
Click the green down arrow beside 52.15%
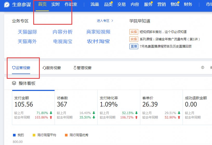(136, 113)
